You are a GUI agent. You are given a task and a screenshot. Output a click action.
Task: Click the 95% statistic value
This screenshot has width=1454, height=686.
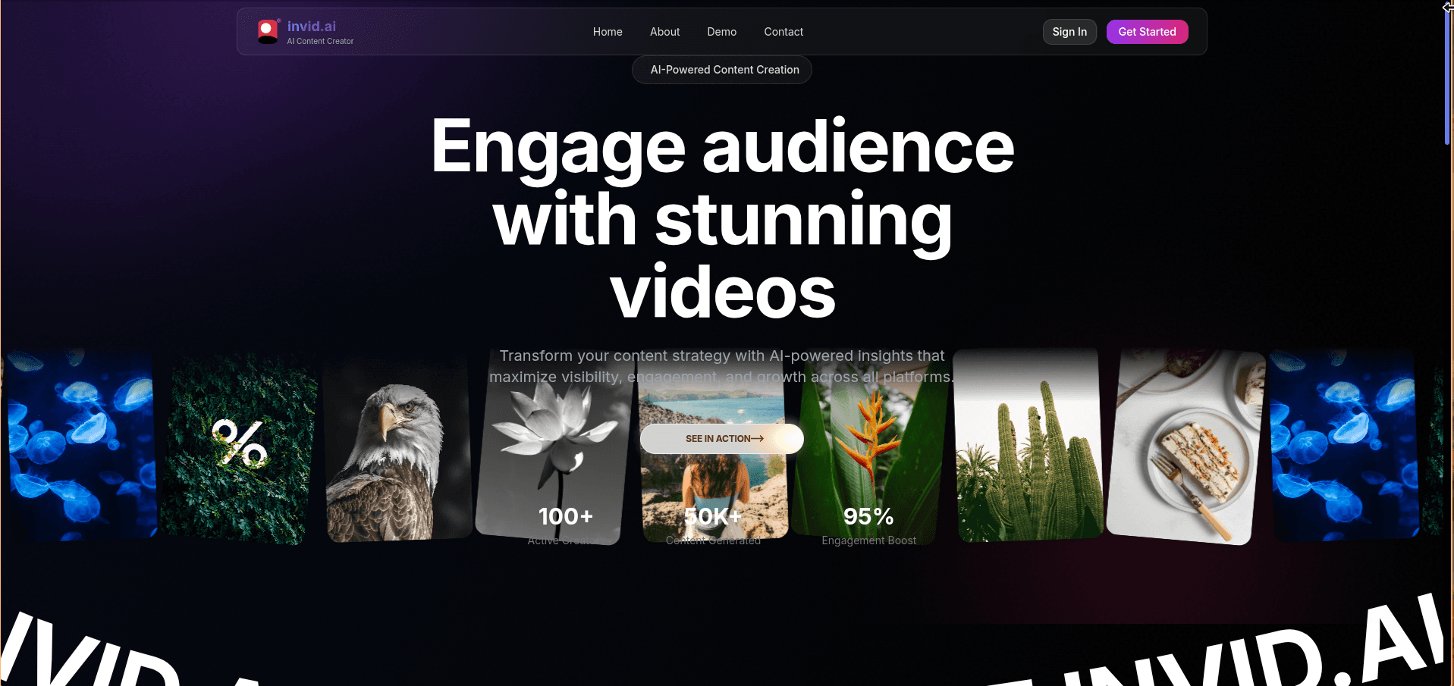click(x=868, y=516)
